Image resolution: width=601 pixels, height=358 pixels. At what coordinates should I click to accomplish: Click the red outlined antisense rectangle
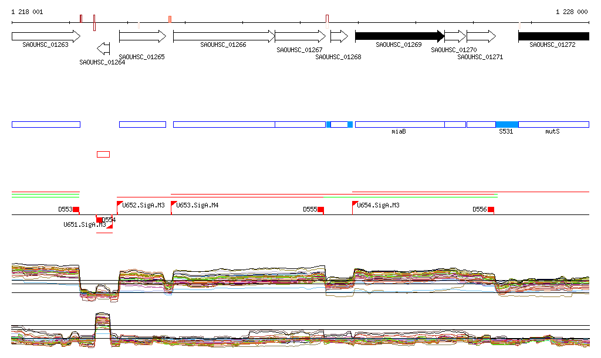click(103, 154)
